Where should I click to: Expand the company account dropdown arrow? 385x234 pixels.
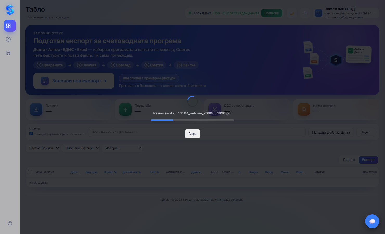coord(374,13)
